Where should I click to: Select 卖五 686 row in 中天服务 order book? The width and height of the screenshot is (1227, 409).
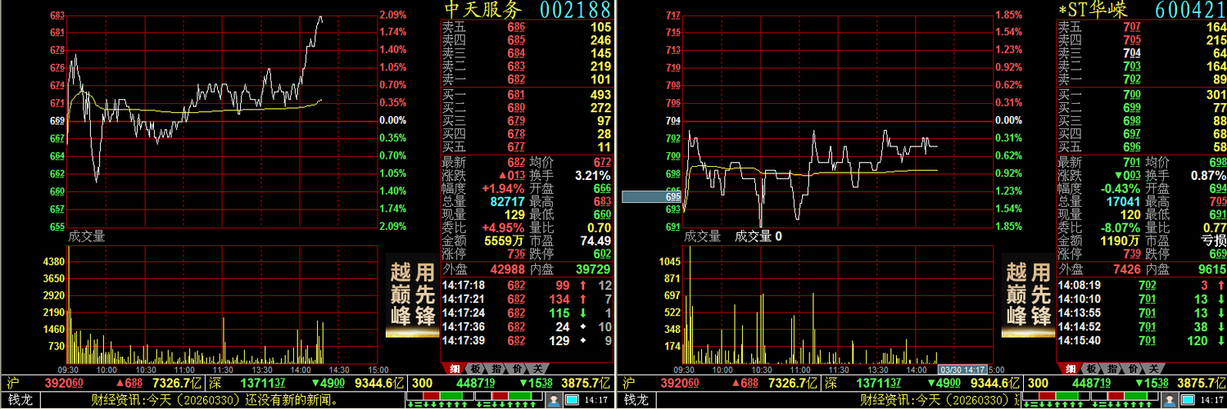click(x=527, y=27)
